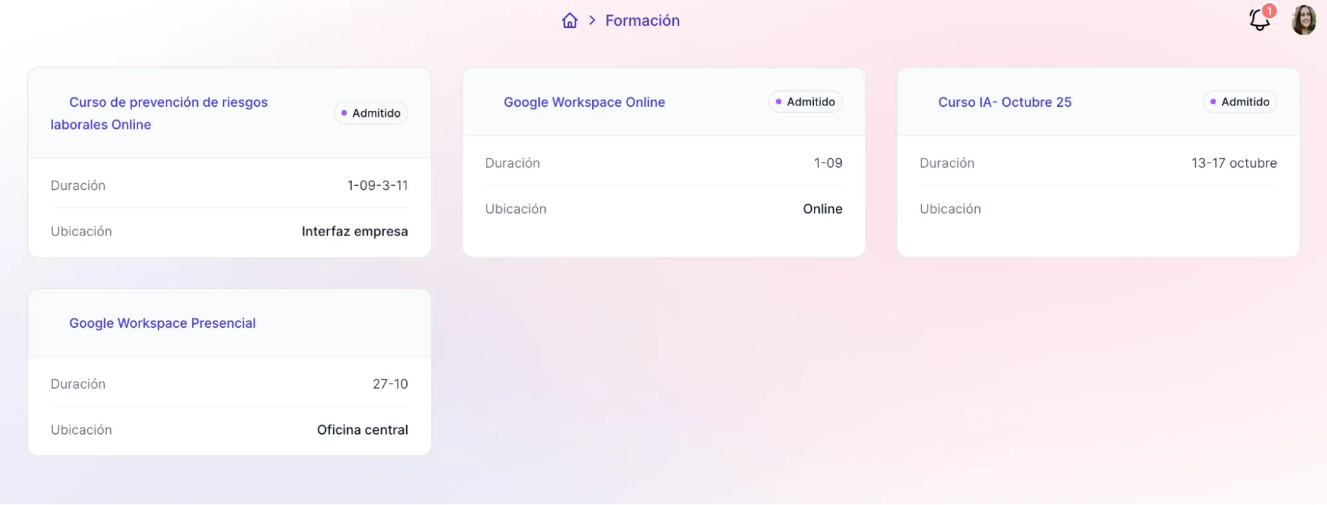The image size is (1327, 505).
Task: Click Ubicación label in Curso IA card
Action: pos(950,208)
